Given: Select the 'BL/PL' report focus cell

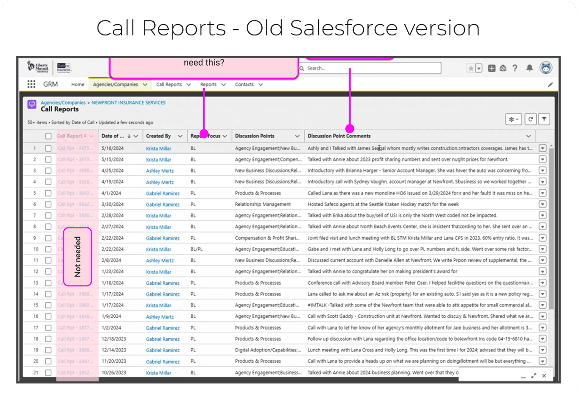Looking at the screenshot, I should (196, 249).
